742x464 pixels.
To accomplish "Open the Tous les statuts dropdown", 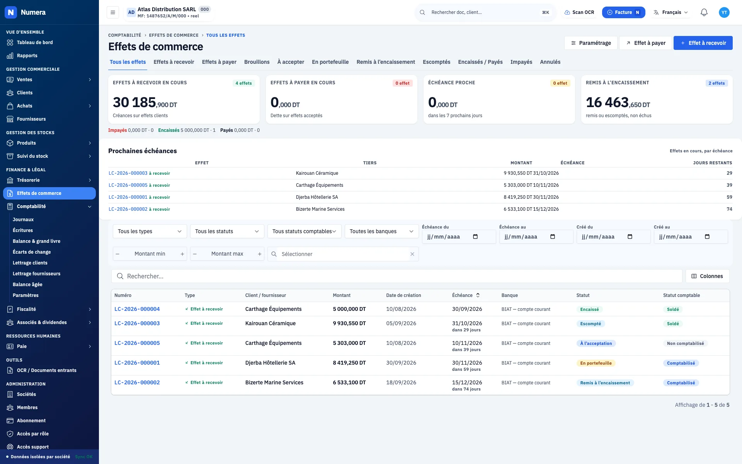I will [227, 232].
